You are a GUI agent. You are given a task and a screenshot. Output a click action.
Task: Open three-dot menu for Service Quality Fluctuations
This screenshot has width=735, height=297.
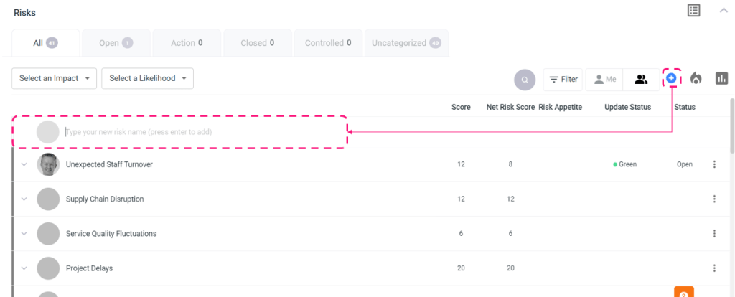click(714, 234)
